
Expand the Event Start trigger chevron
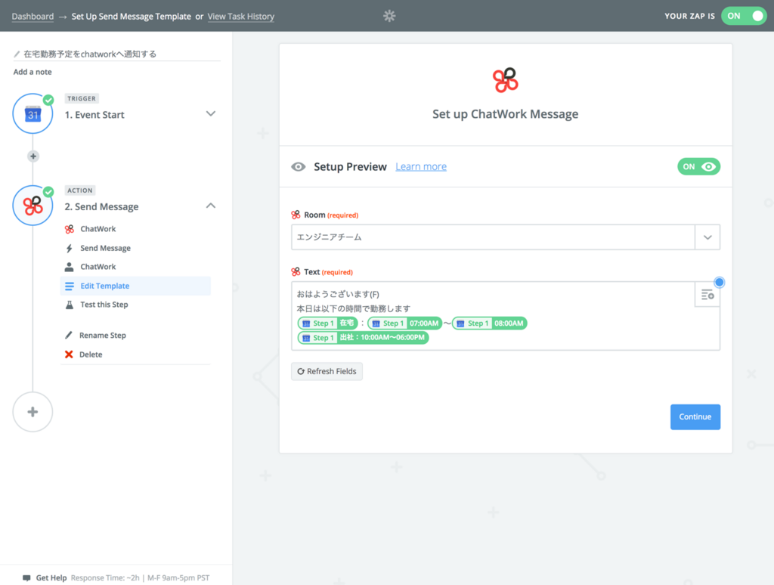(211, 114)
